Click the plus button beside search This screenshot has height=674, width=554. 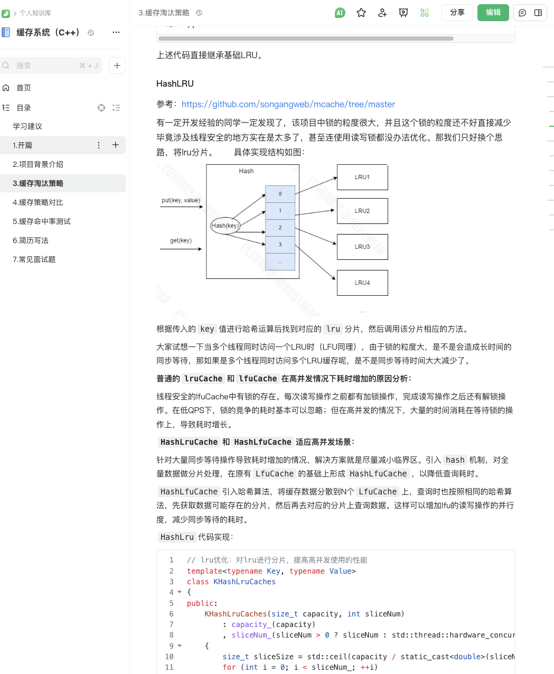point(117,65)
